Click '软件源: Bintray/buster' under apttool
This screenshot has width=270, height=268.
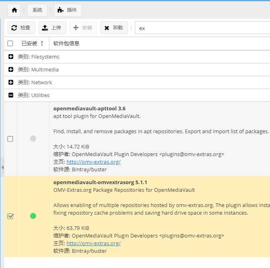(x=80, y=170)
